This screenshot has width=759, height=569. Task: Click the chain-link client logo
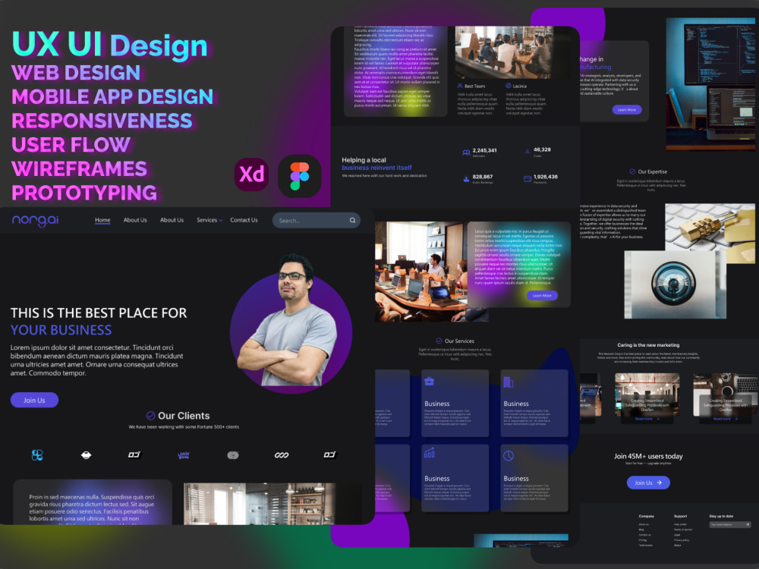282,454
